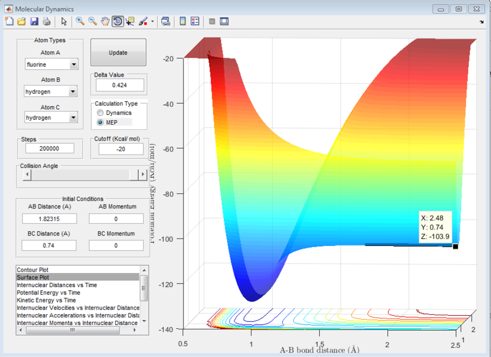This screenshot has height=357, width=491.
Task: Open the Atom A fluorine dropdown
Action: 52,64
